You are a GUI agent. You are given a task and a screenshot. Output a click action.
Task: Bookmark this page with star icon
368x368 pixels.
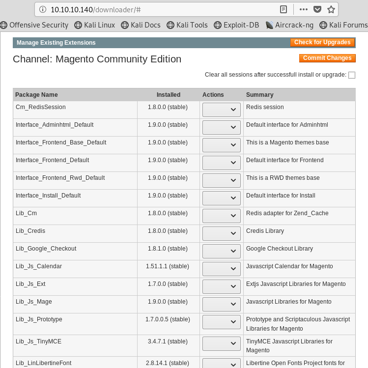331,9
